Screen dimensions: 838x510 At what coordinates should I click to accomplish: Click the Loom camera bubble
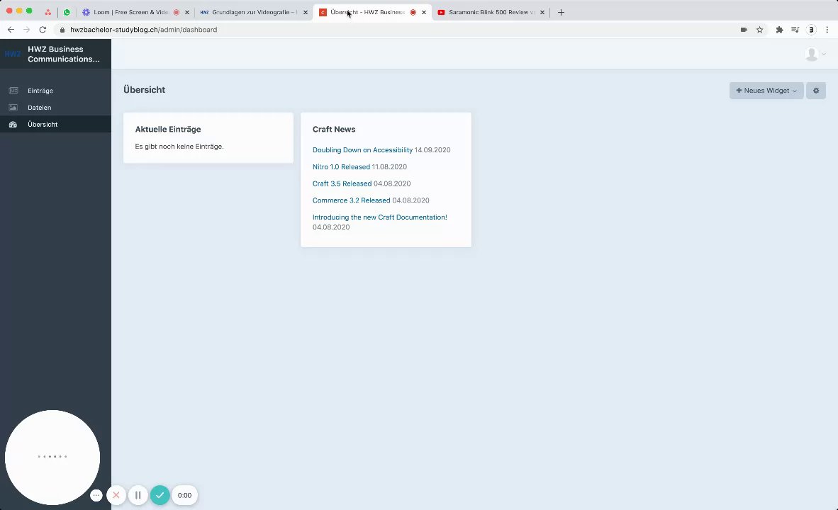click(x=52, y=457)
